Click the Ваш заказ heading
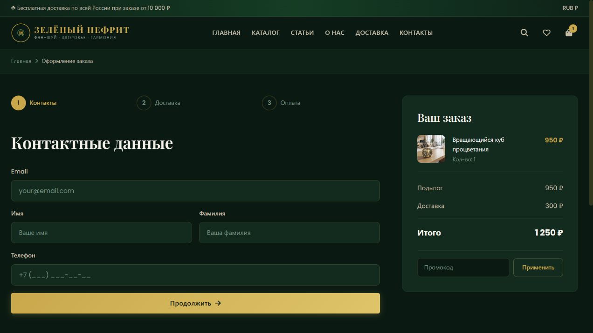 pos(444,118)
